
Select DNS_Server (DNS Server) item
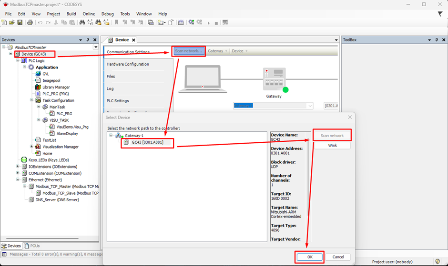[x=57, y=199]
